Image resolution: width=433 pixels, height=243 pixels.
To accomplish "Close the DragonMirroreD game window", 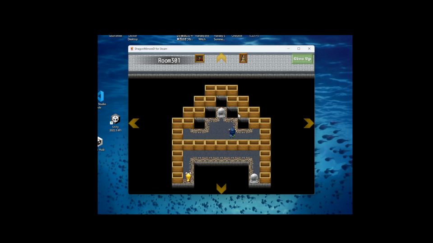I will click(309, 49).
